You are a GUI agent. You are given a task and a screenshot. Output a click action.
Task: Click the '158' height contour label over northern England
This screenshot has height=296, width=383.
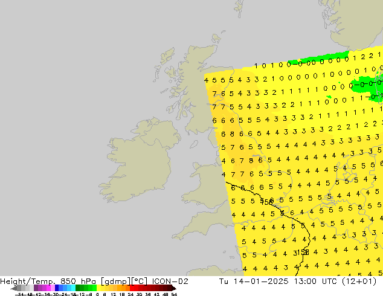pyautogui.click(x=267, y=202)
